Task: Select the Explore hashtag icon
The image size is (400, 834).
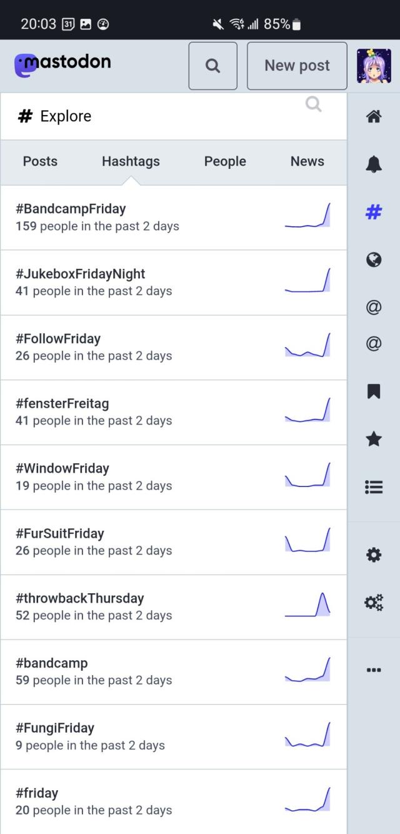Action: coord(373,212)
